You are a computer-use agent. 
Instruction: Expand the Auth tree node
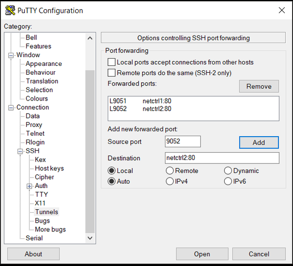[29, 186]
